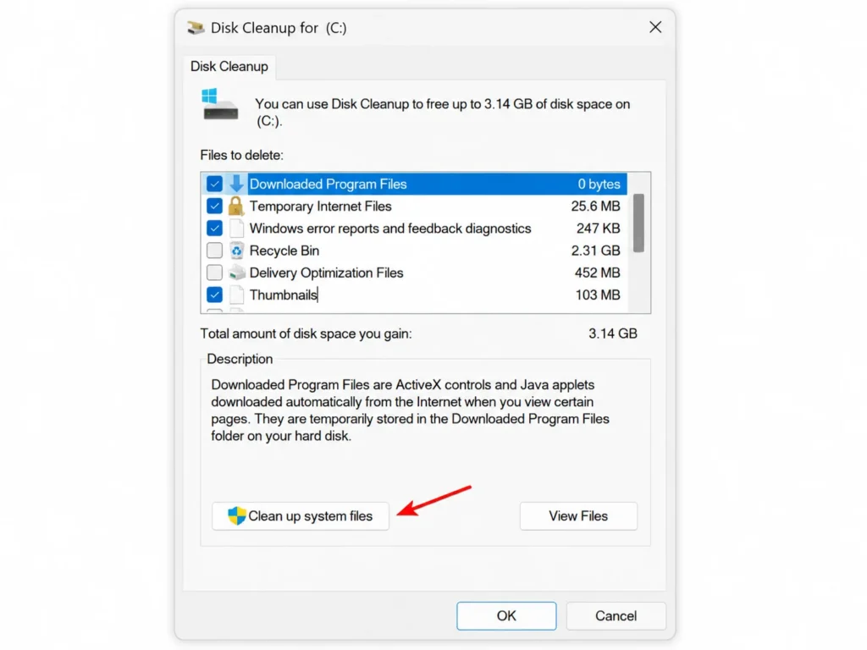
Task: Select the Recycle Bin row label
Action: 284,251
